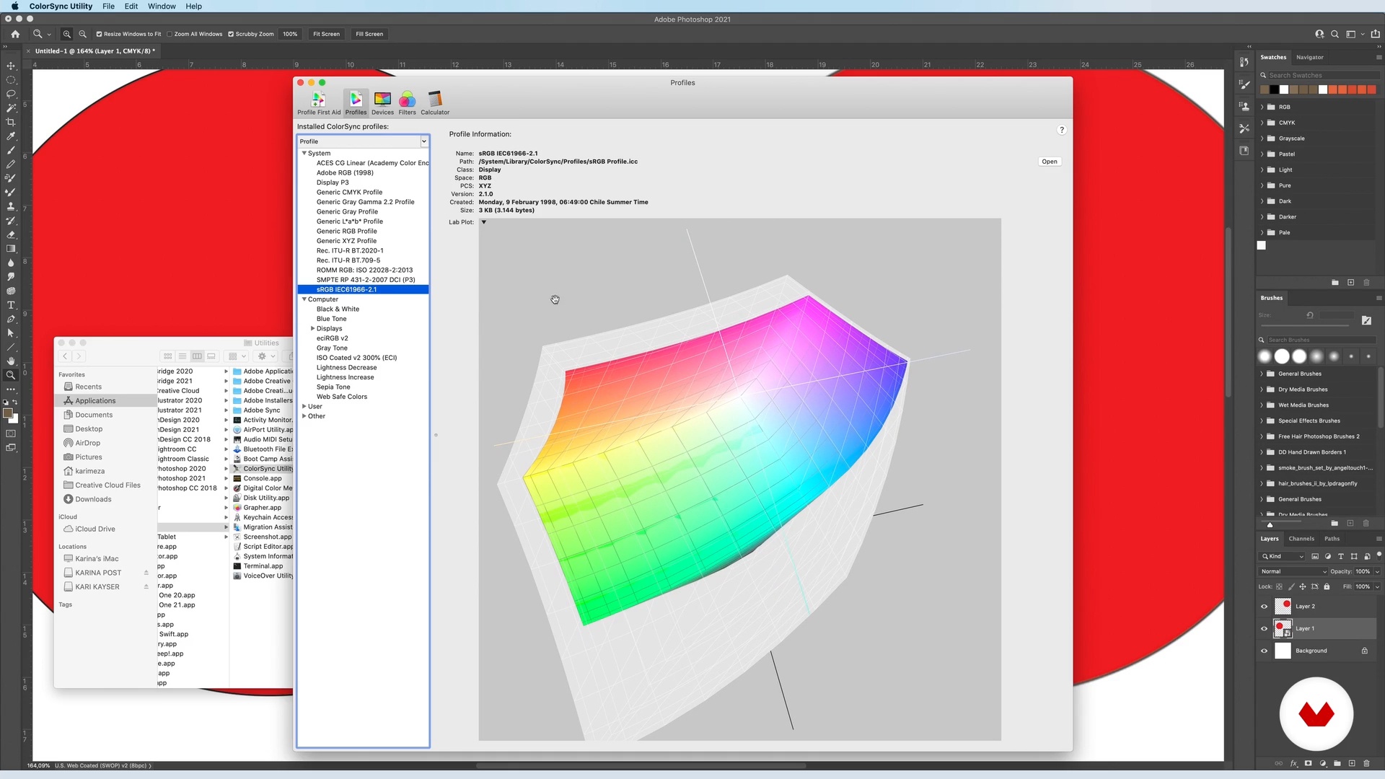Image resolution: width=1385 pixels, height=779 pixels.
Task: Open the layer Kind filter dropdown
Action: click(1283, 556)
